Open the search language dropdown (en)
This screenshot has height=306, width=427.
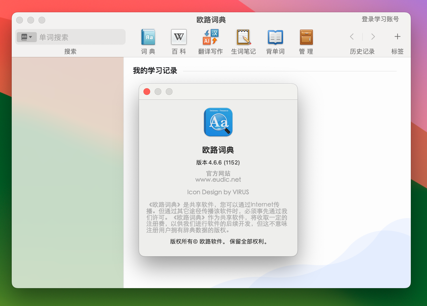click(x=27, y=37)
